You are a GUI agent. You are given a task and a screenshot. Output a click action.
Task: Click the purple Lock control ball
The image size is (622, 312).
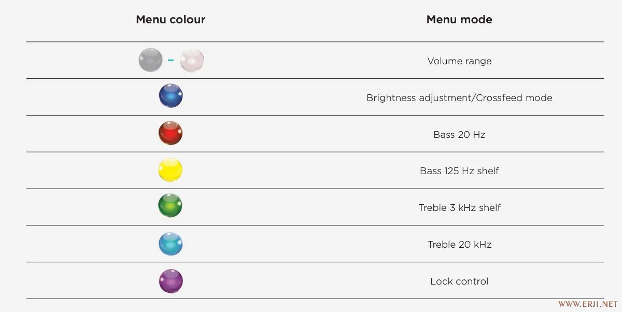point(171,281)
